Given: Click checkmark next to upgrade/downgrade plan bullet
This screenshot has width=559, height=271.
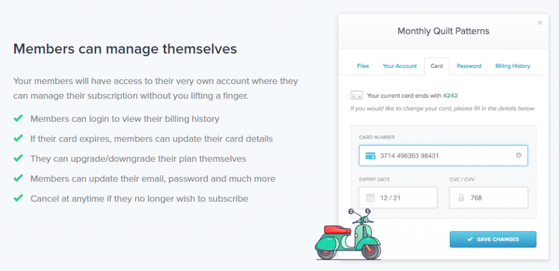Looking at the screenshot, I should [x=18, y=158].
